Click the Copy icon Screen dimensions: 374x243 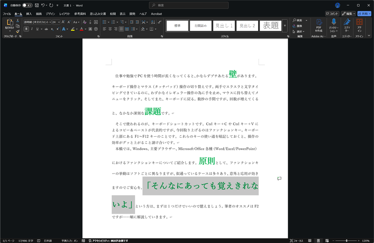tap(18, 26)
